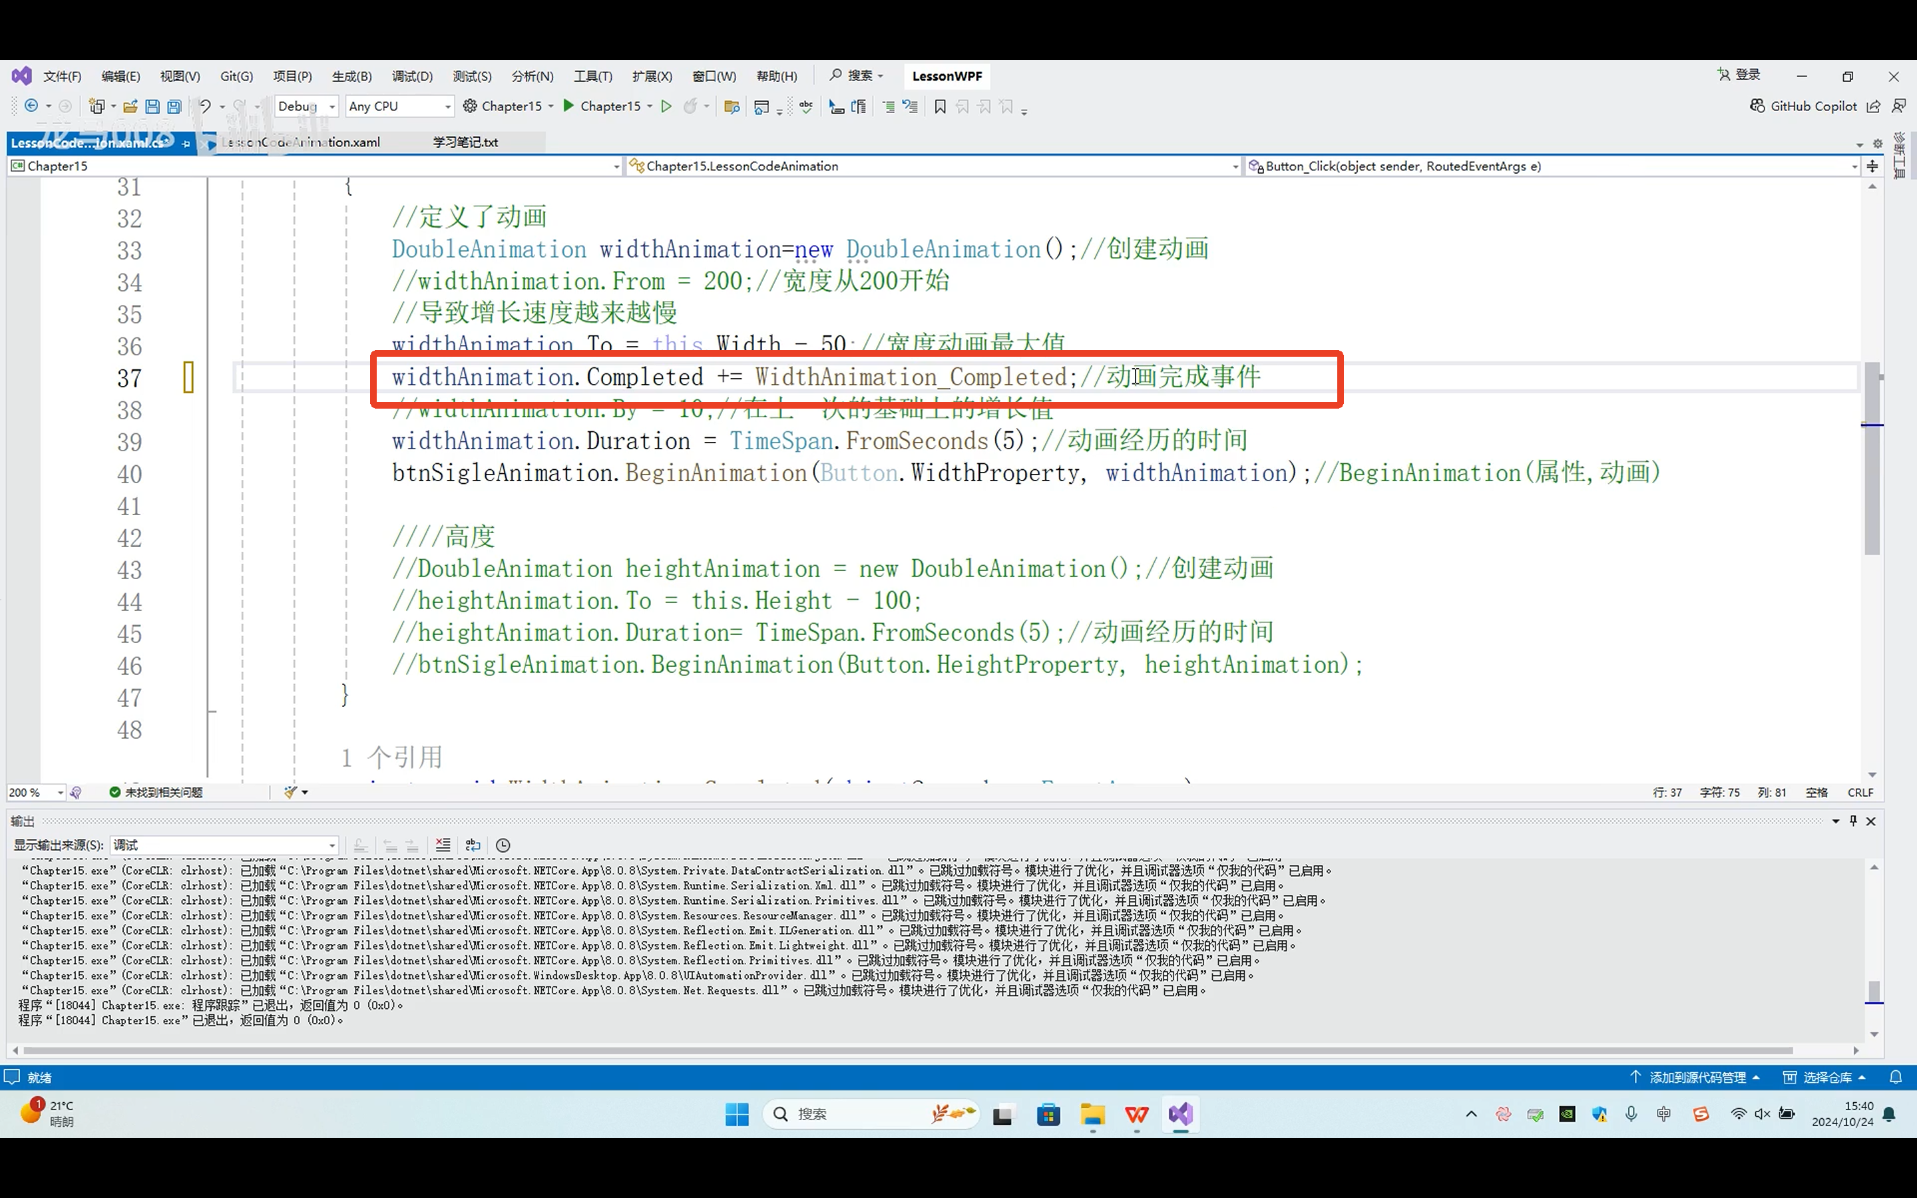Image resolution: width=1917 pixels, height=1198 pixels.
Task: Click Start Without Debugging outline arrow
Action: coord(666,106)
